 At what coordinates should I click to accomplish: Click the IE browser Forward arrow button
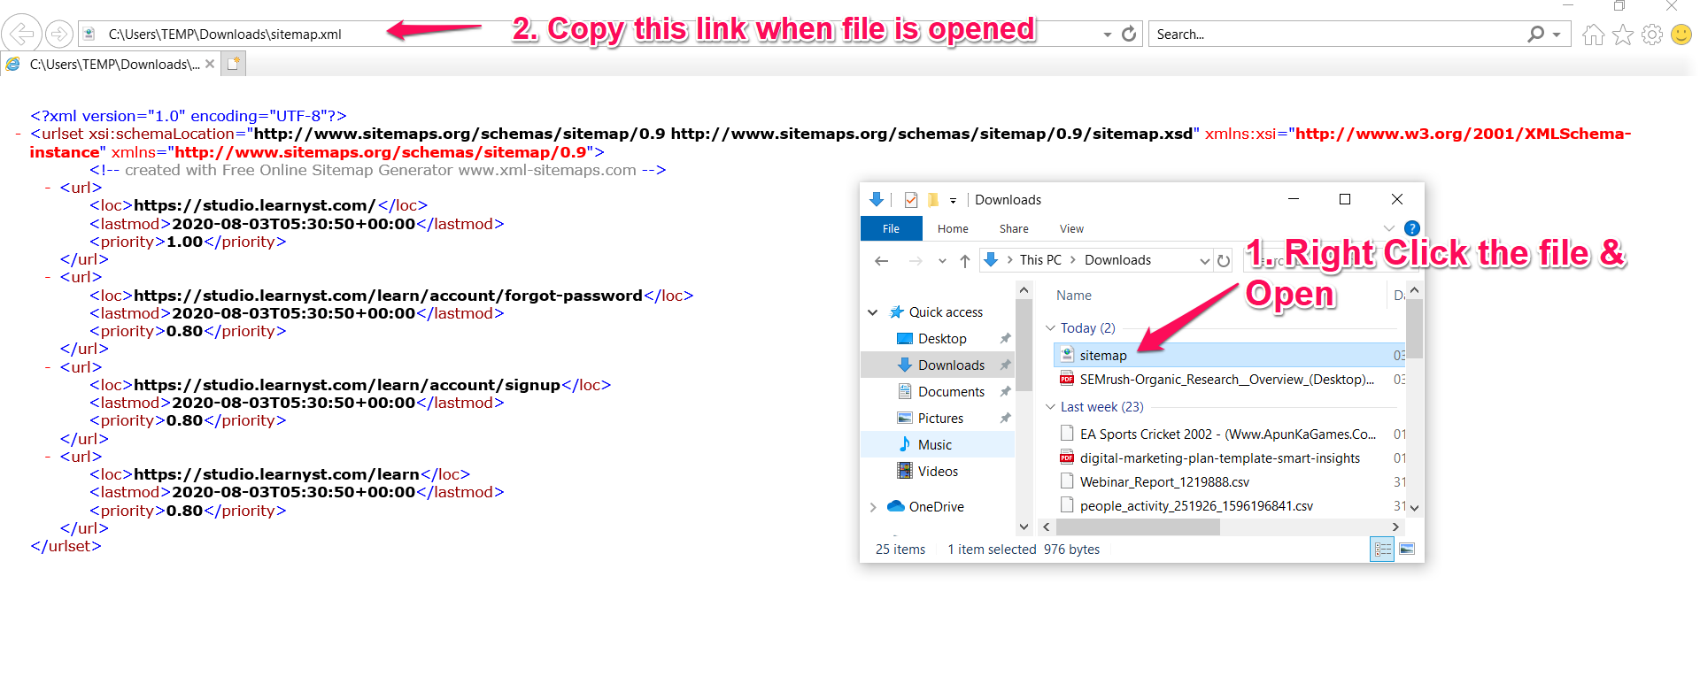pyautogui.click(x=59, y=35)
